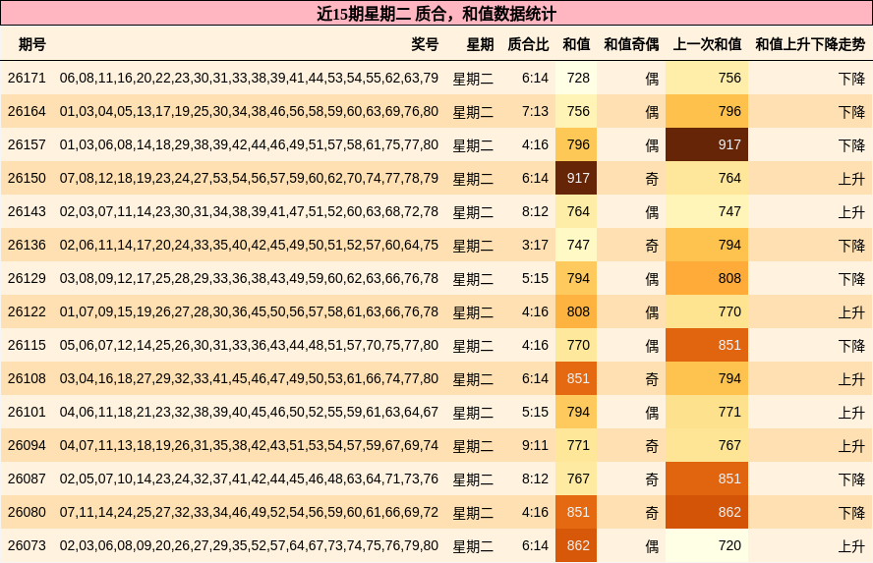This screenshot has height=563, width=873.
Task: Click issue number 26080
Action: click(x=27, y=512)
